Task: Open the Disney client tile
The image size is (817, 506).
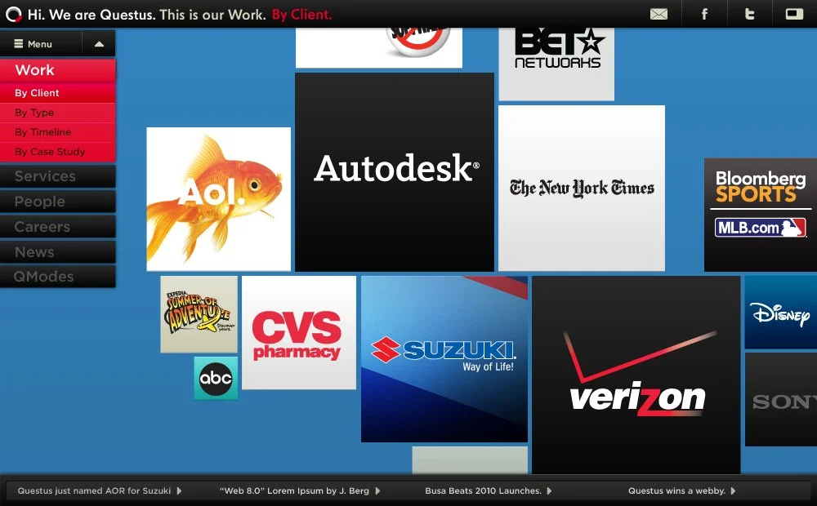Action: (781, 313)
